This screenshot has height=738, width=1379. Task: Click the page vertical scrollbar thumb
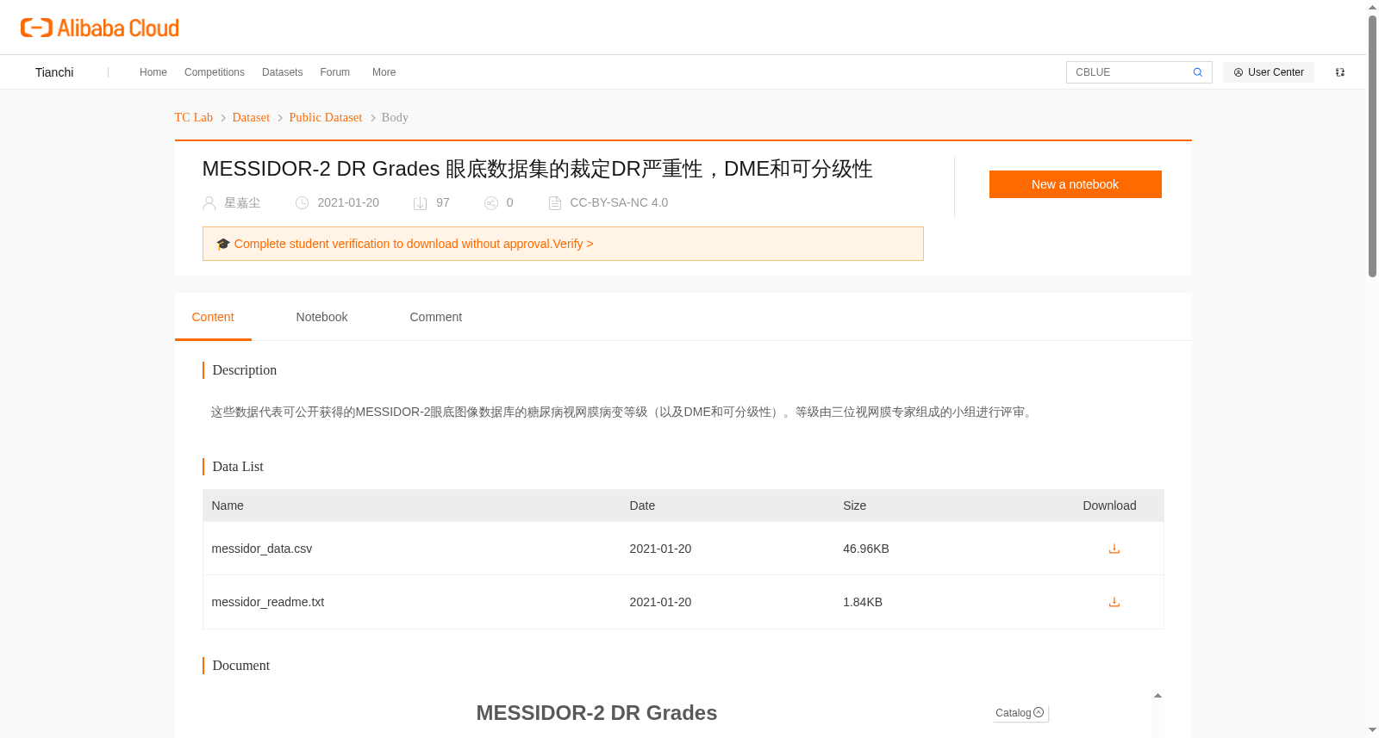[1372, 146]
